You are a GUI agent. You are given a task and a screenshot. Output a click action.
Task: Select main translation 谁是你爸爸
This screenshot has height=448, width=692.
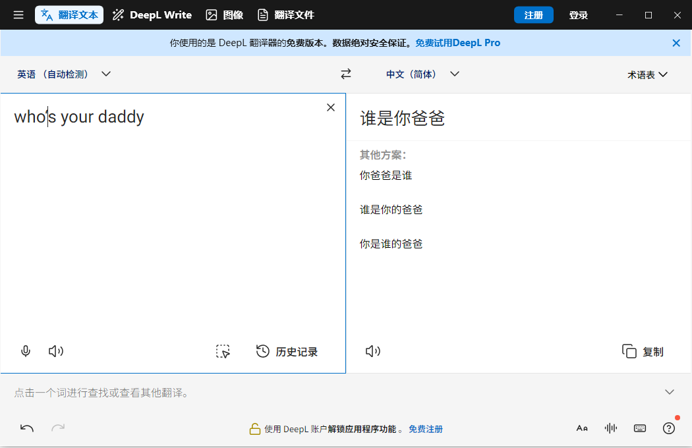(x=403, y=119)
